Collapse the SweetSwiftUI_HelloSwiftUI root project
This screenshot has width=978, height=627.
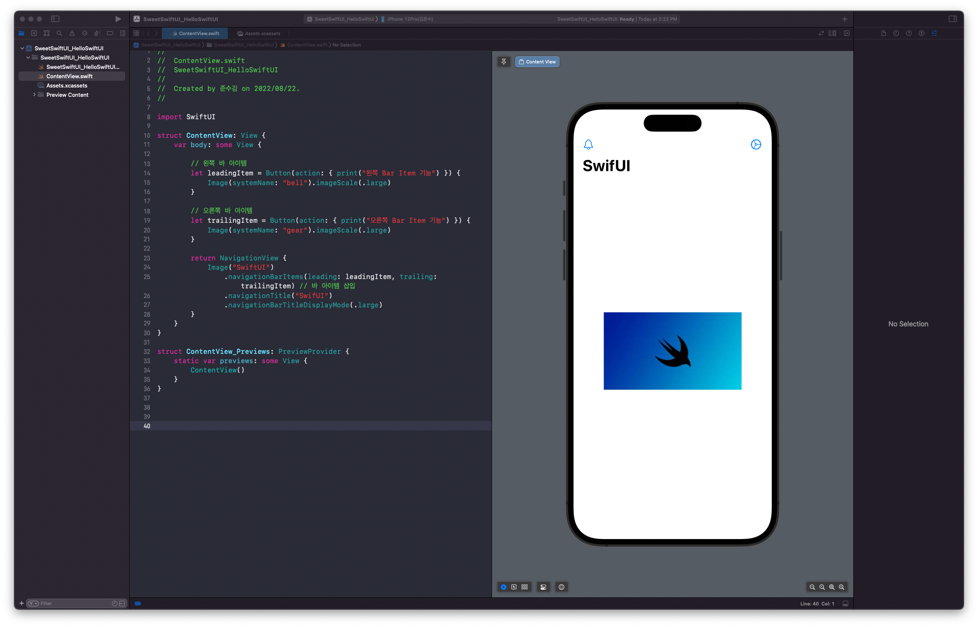[22, 48]
